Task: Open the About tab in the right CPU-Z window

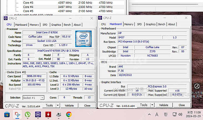Action: (172, 24)
